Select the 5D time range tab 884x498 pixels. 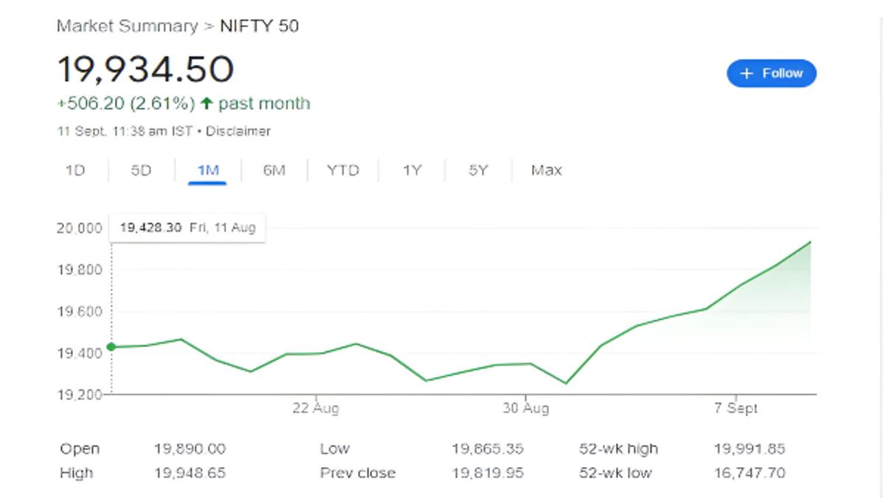click(x=141, y=170)
